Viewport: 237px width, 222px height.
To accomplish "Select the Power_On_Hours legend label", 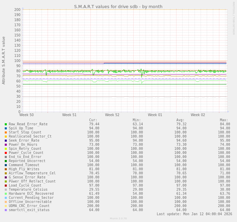I will tap(23, 144).
